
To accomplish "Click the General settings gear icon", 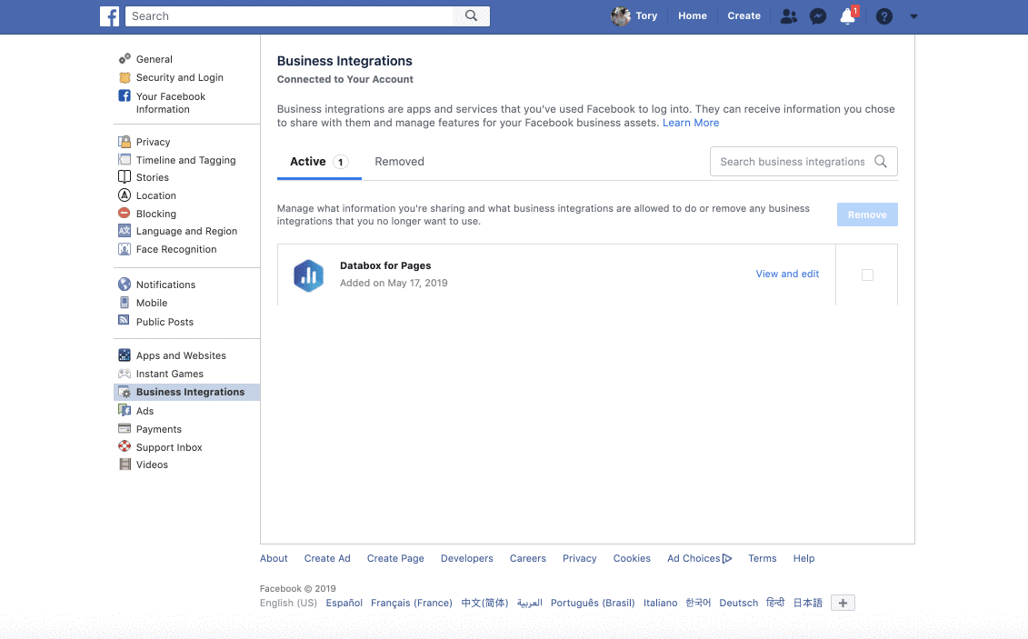I will (125, 58).
